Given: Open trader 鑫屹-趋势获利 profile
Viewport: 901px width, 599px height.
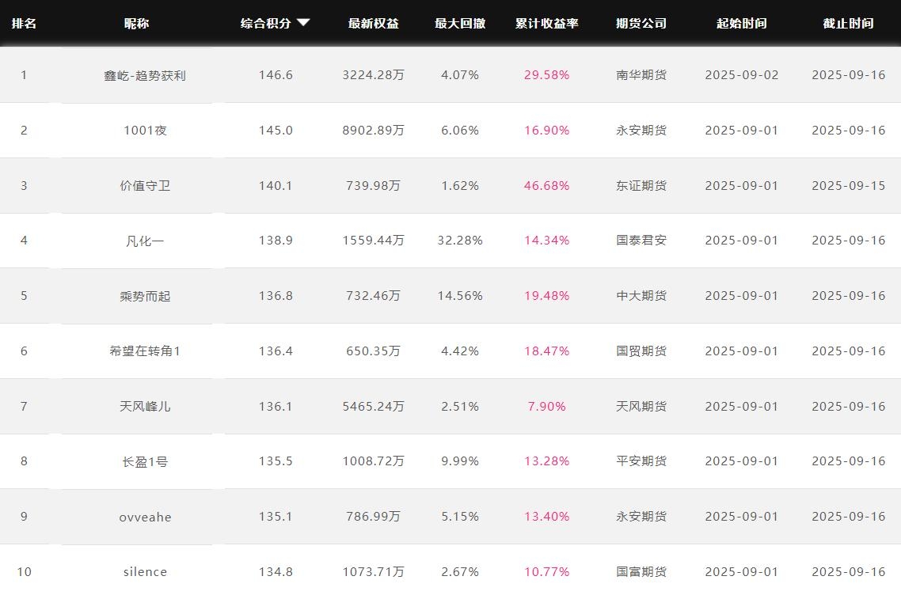Looking at the screenshot, I should click(145, 75).
